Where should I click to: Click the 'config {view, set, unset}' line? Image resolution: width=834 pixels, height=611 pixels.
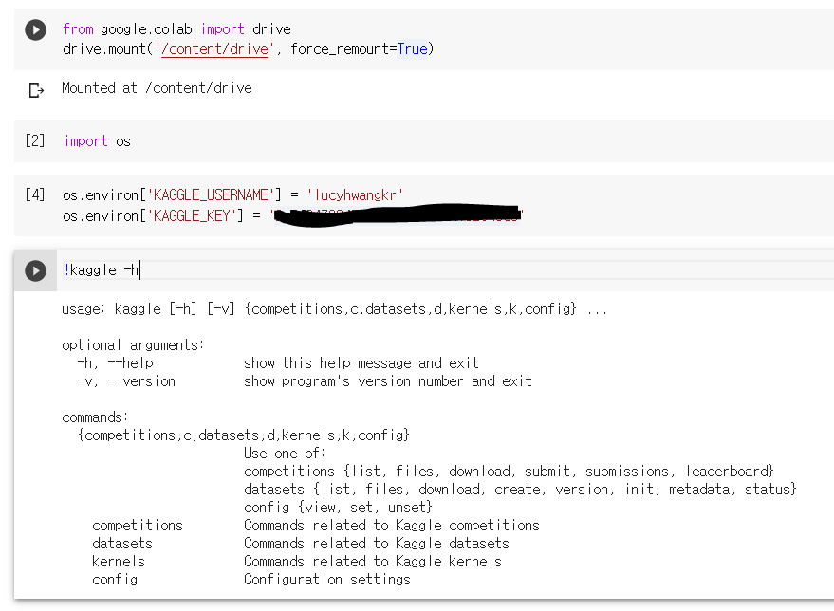[x=339, y=508]
